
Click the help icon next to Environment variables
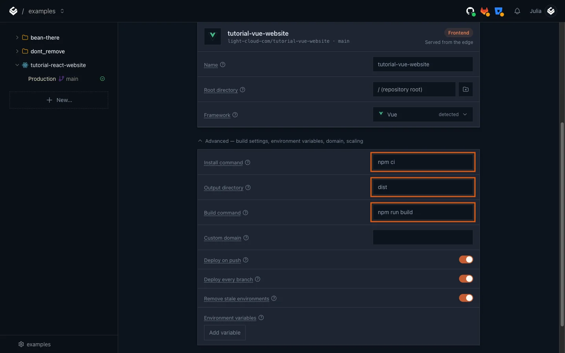click(261, 318)
